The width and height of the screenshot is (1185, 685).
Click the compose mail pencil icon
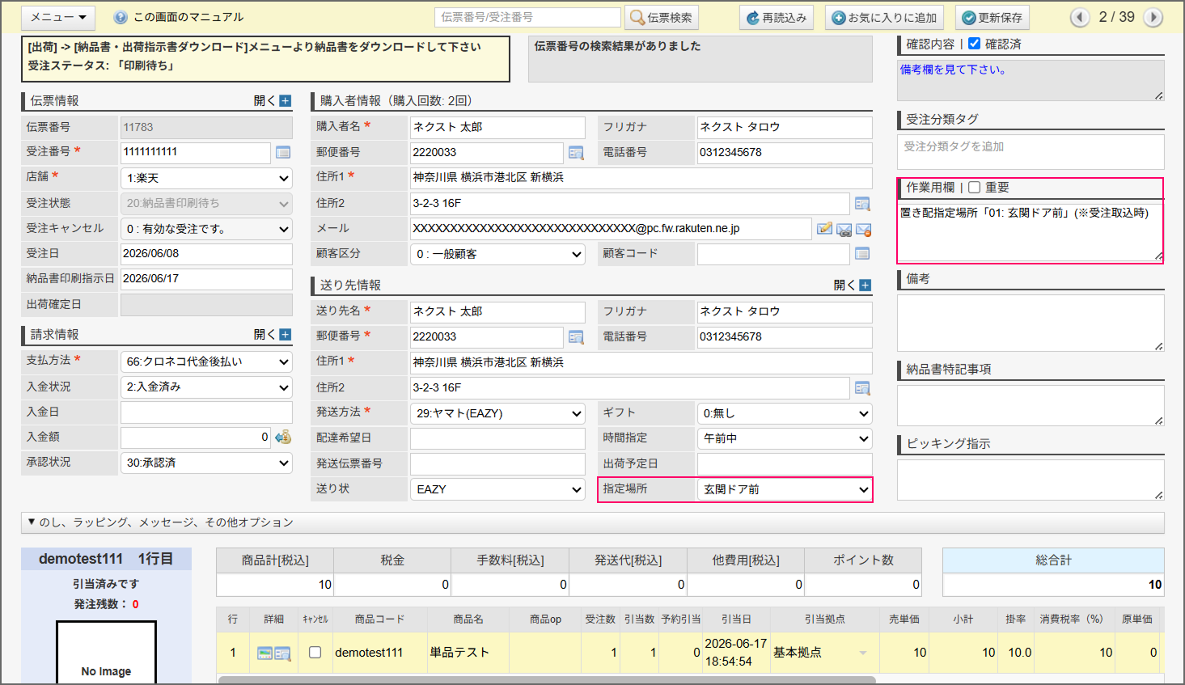(824, 229)
